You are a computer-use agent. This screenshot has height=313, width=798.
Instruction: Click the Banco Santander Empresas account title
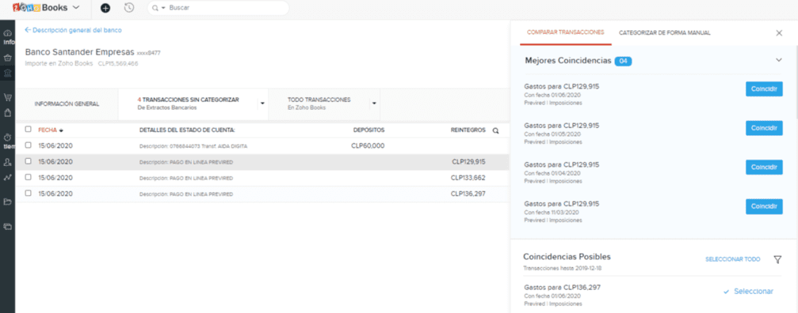pyautogui.click(x=79, y=52)
